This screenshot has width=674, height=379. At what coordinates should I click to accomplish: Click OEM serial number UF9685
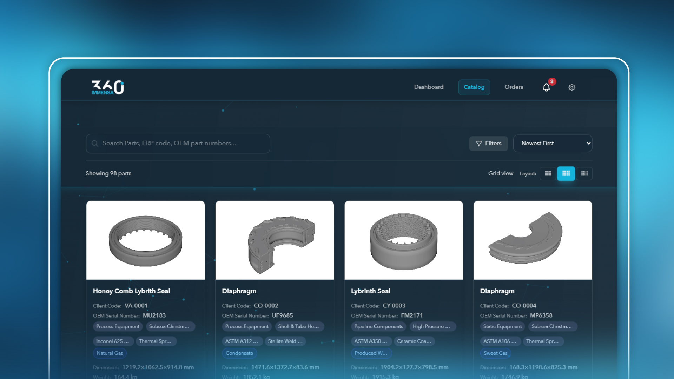pos(282,315)
